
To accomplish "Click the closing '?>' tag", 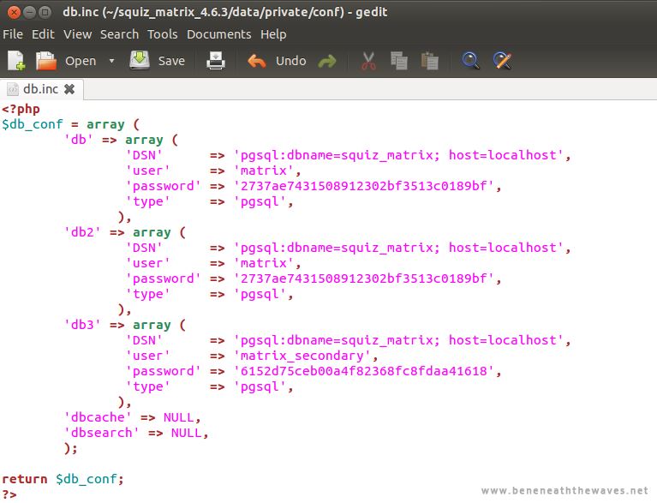I will 9,494.
